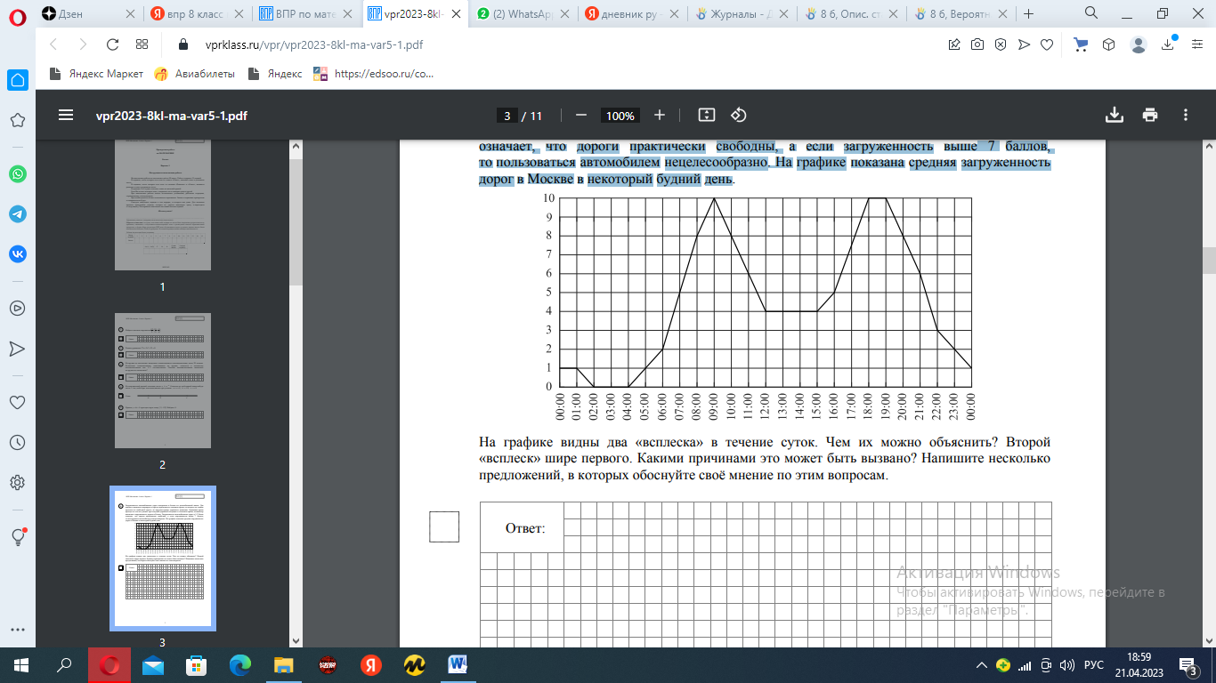The height and width of the screenshot is (683, 1216).
Task: Print the PDF document
Action: 1150,115
